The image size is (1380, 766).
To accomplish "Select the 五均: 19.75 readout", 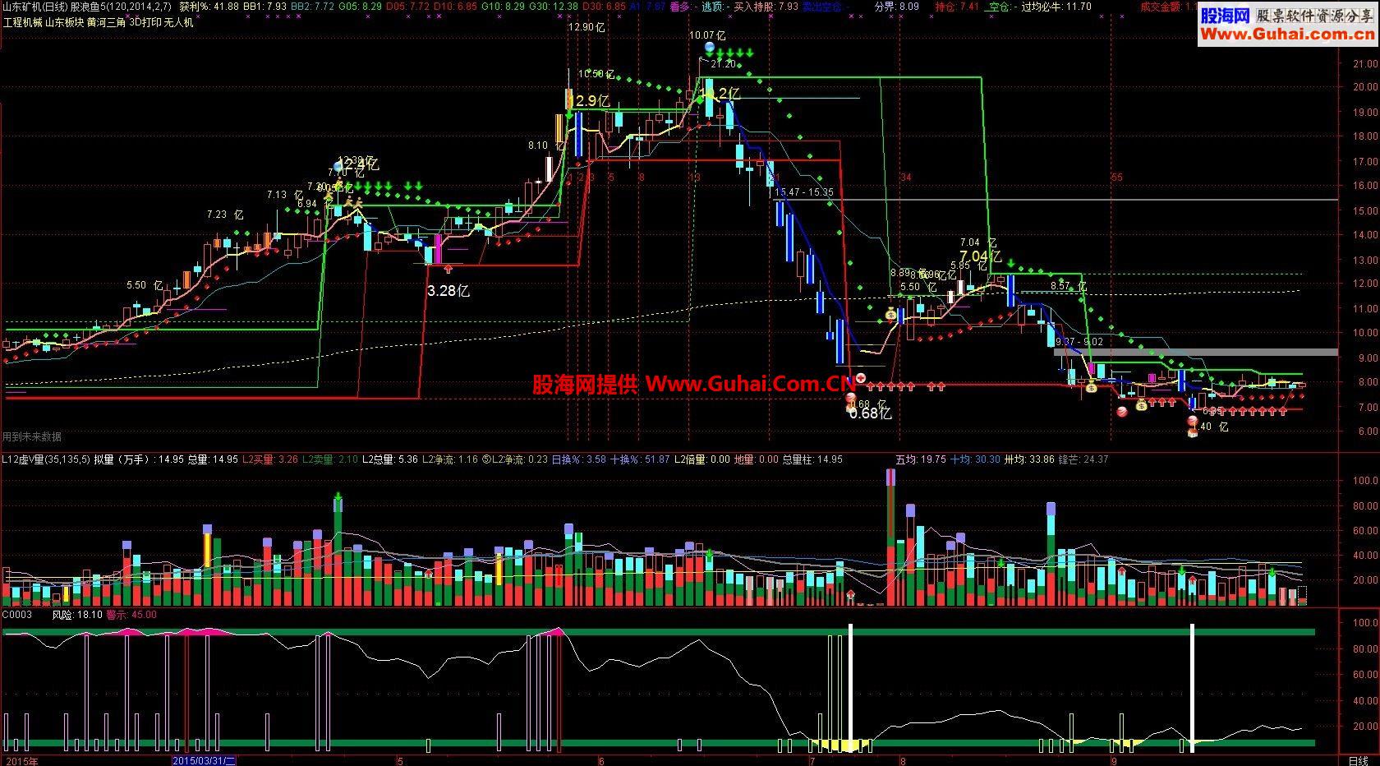I will [921, 459].
